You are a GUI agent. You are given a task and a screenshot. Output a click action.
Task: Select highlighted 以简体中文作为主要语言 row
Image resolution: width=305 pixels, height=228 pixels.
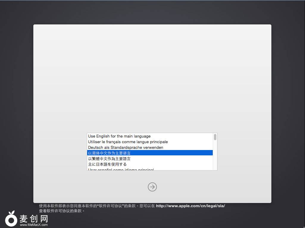(110, 153)
